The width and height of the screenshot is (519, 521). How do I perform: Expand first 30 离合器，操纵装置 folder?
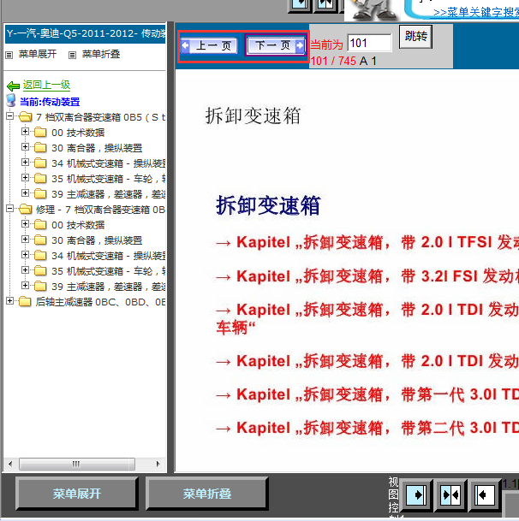(25, 147)
